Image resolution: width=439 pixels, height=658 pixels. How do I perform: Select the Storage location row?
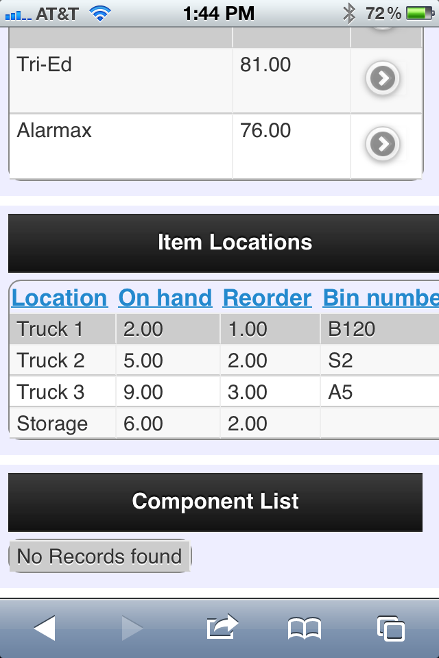pos(224,424)
